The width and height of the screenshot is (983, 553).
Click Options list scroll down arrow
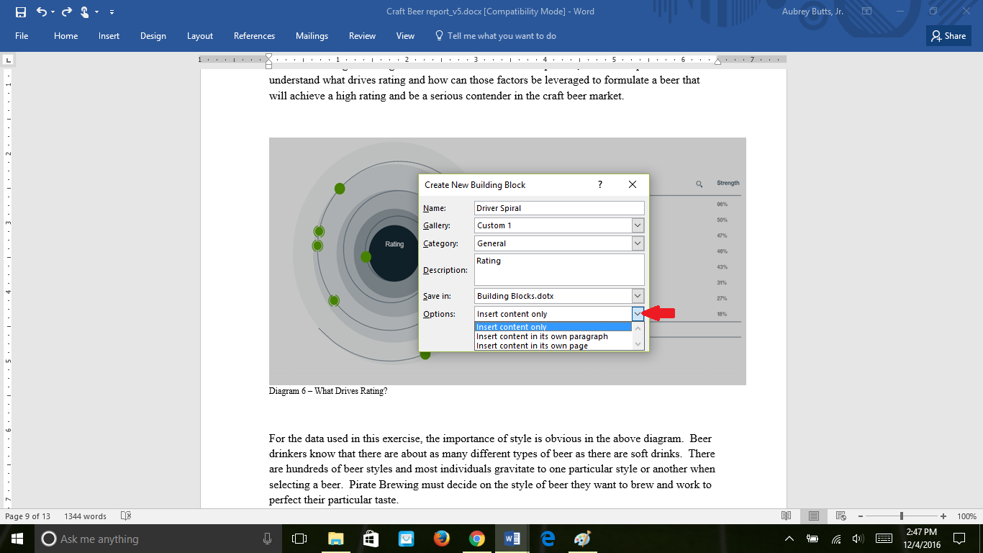coord(638,345)
